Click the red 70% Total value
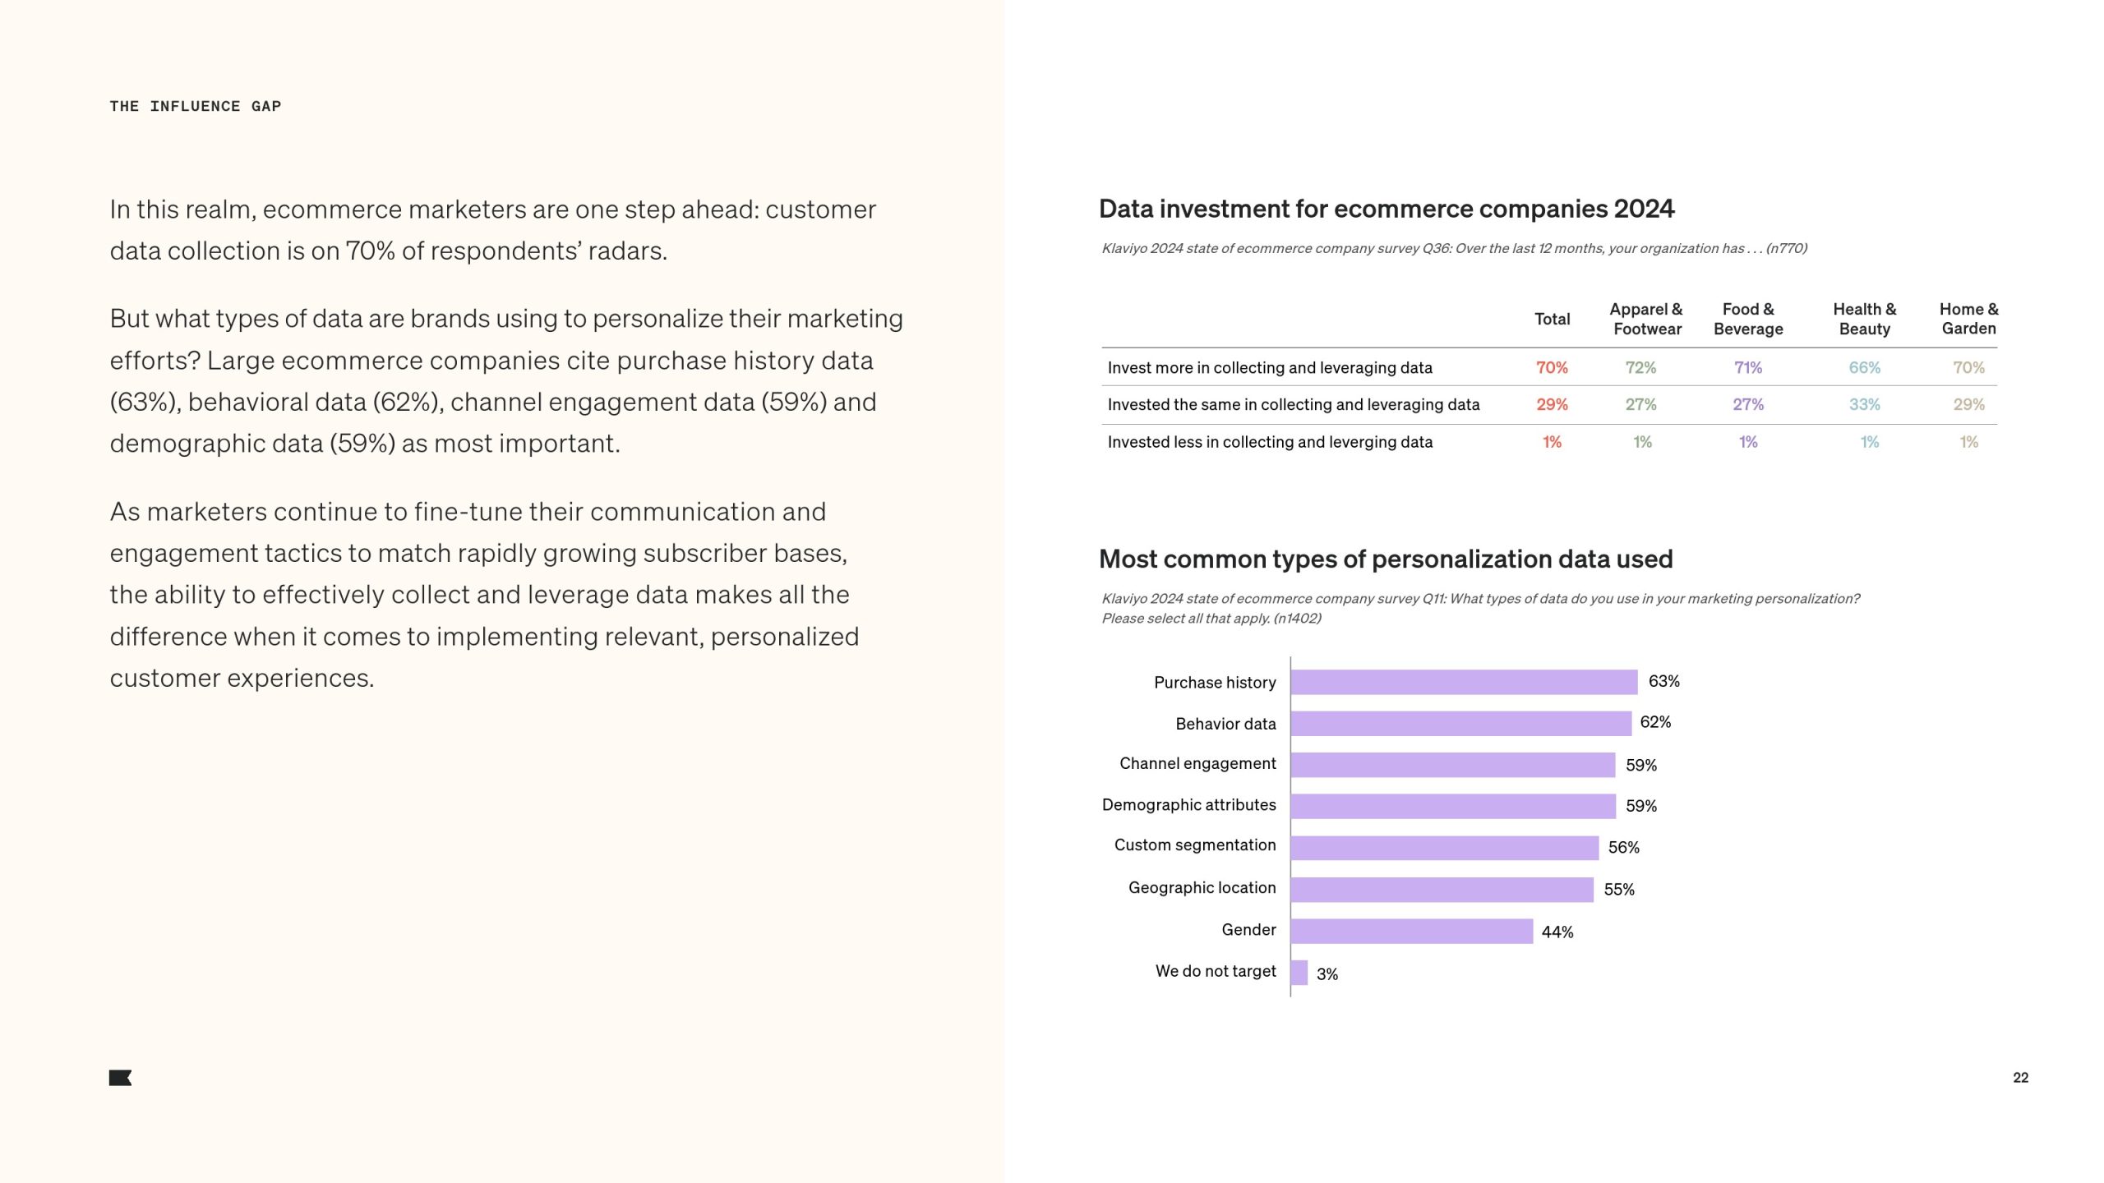 pyautogui.click(x=1552, y=368)
